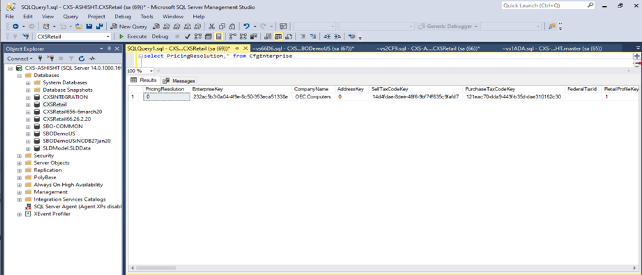This screenshot has width=642, height=275.
Task: Open the Query menu
Action: point(71,16)
